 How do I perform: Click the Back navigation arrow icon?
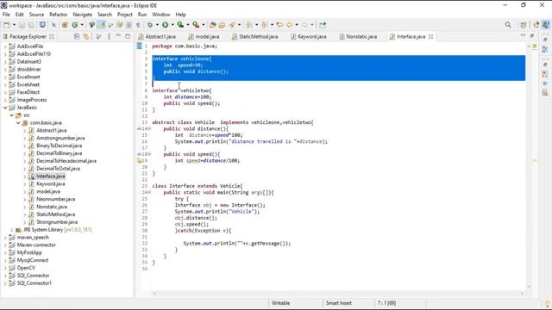tap(290, 25)
